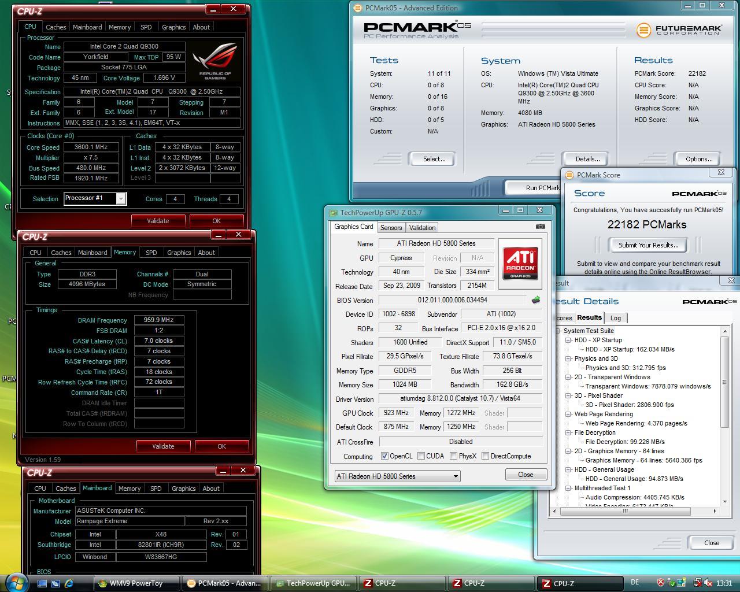
Task: Click the Republic of Gamers logo in CPU-Z
Action: (214, 61)
